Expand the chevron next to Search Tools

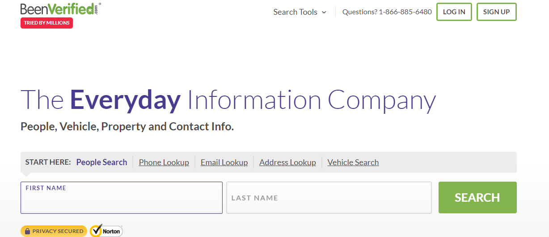point(324,12)
